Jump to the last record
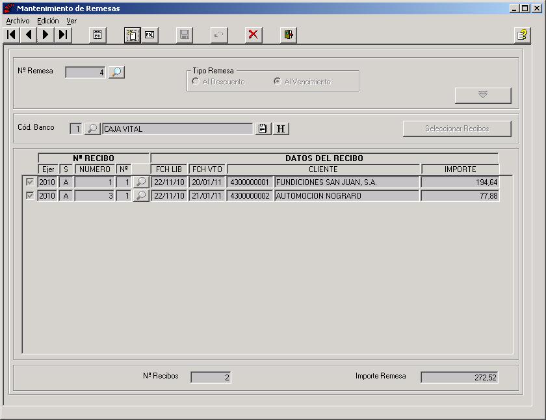This screenshot has width=546, height=420. tap(62, 35)
